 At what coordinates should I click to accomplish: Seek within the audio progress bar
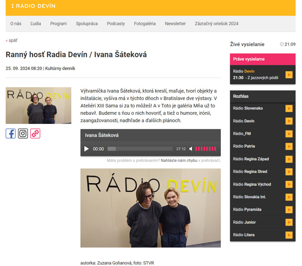click(x=140, y=149)
